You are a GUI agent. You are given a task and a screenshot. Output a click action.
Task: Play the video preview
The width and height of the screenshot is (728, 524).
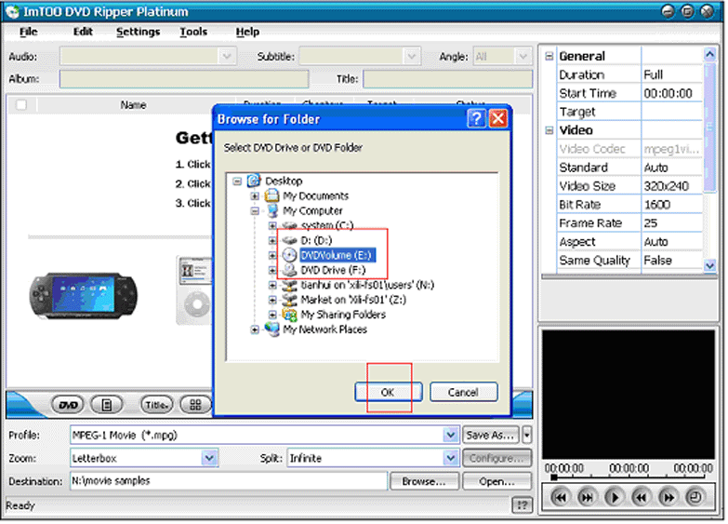point(615,500)
